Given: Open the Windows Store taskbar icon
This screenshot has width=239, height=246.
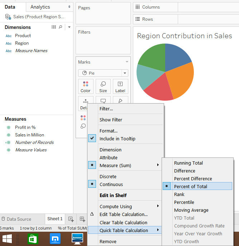Looking at the screenshot, I should (x=33, y=239).
